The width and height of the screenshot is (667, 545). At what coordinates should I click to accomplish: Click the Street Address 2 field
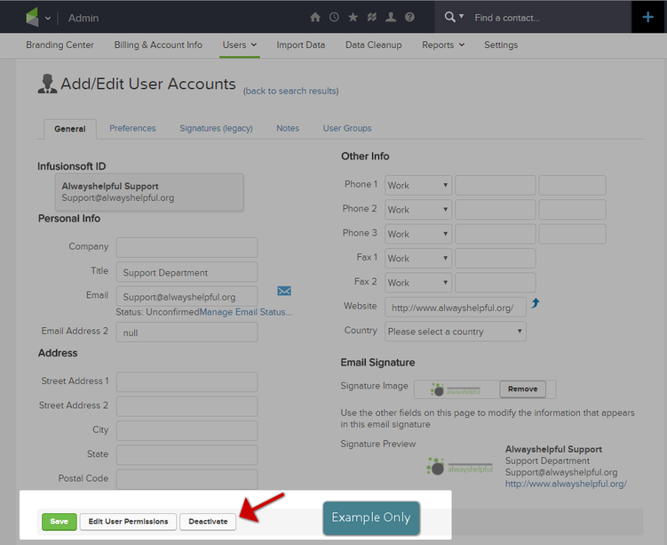[187, 406]
